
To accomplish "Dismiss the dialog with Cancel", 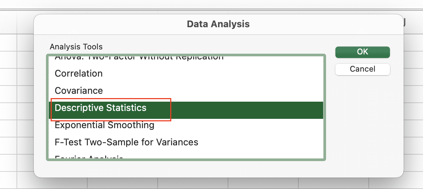I will click(x=362, y=69).
